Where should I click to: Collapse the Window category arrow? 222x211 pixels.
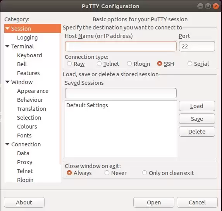coord(7,82)
